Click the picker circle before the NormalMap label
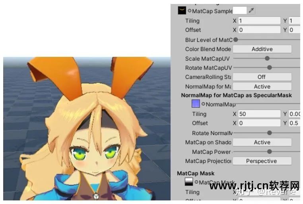303x204 pixels. 203,104
